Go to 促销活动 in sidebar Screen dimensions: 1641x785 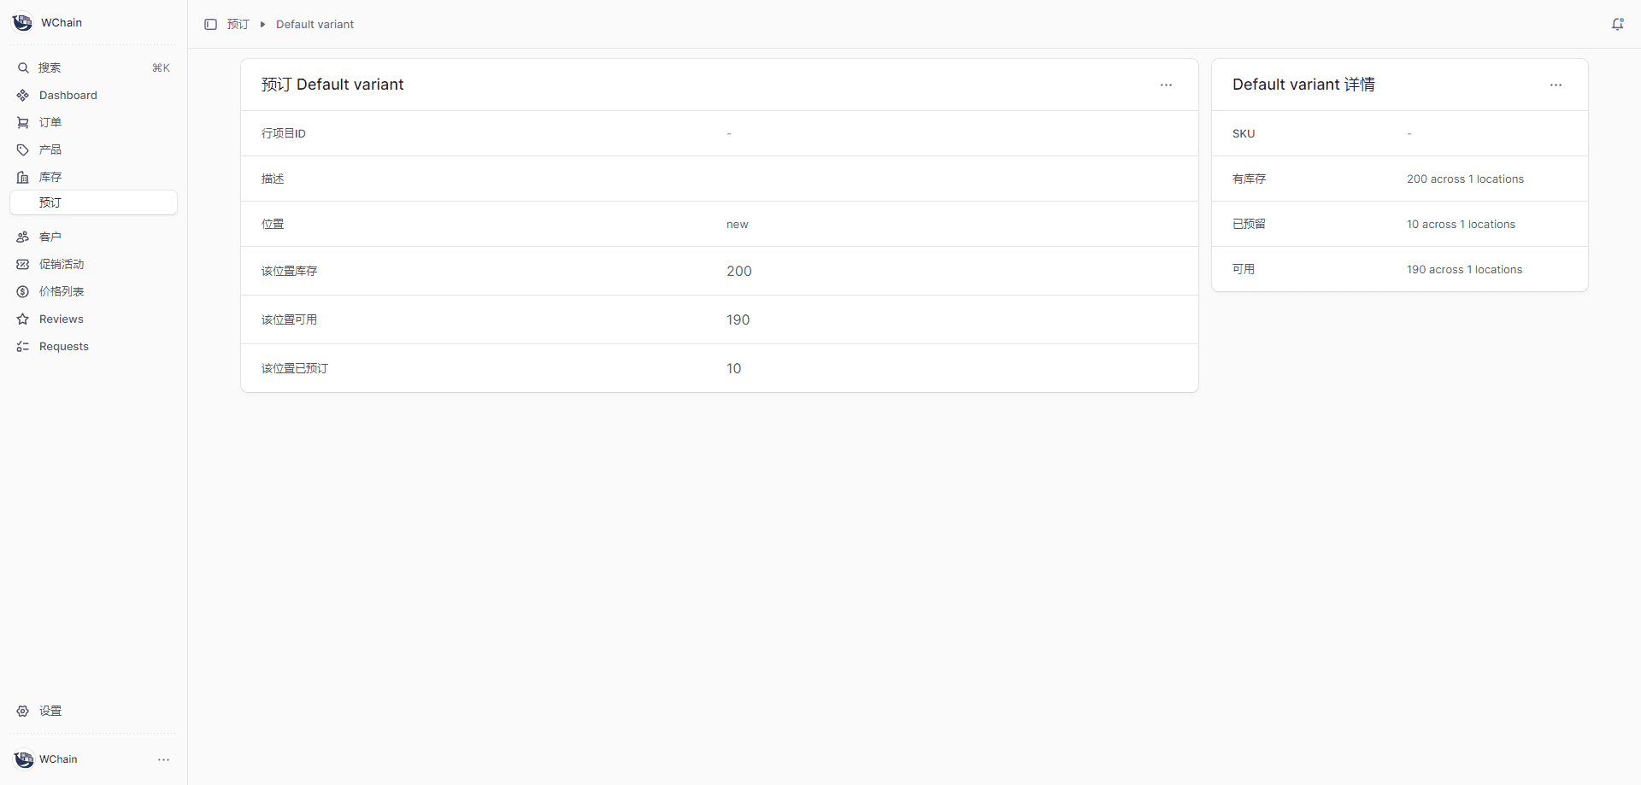pyautogui.click(x=62, y=265)
